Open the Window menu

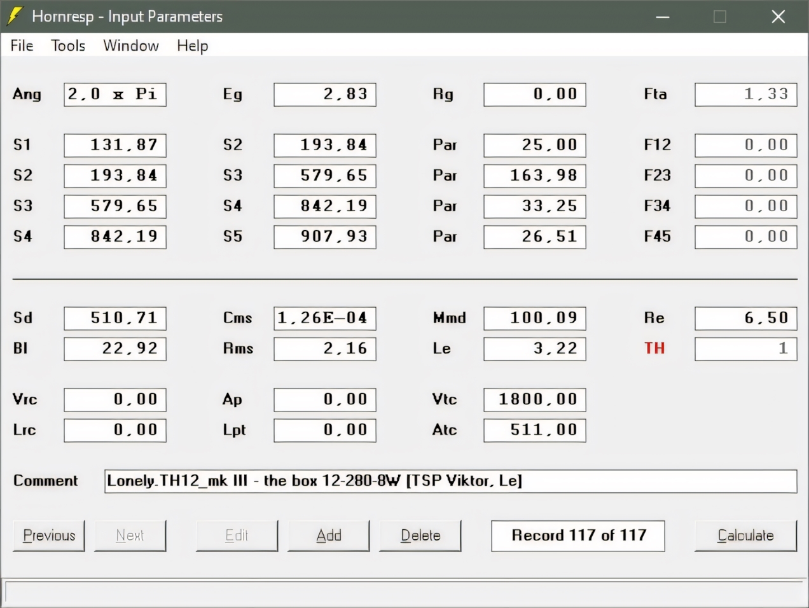point(131,46)
